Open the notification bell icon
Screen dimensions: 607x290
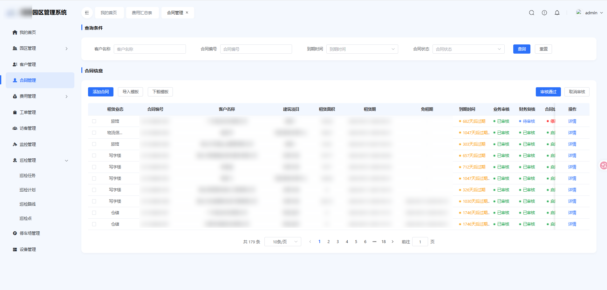(x=557, y=13)
